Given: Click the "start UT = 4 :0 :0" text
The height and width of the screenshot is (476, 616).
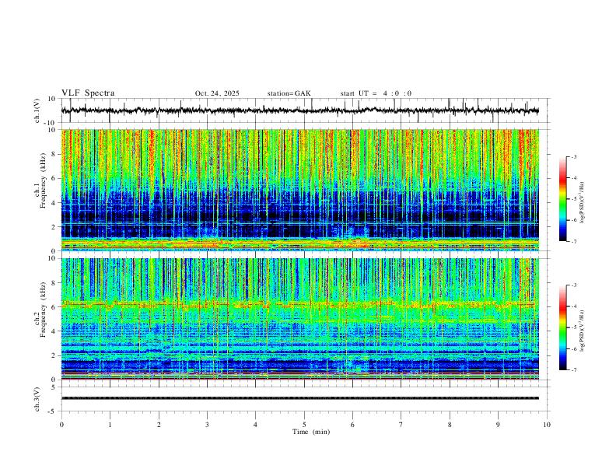Looking at the screenshot, I should pyautogui.click(x=376, y=93).
